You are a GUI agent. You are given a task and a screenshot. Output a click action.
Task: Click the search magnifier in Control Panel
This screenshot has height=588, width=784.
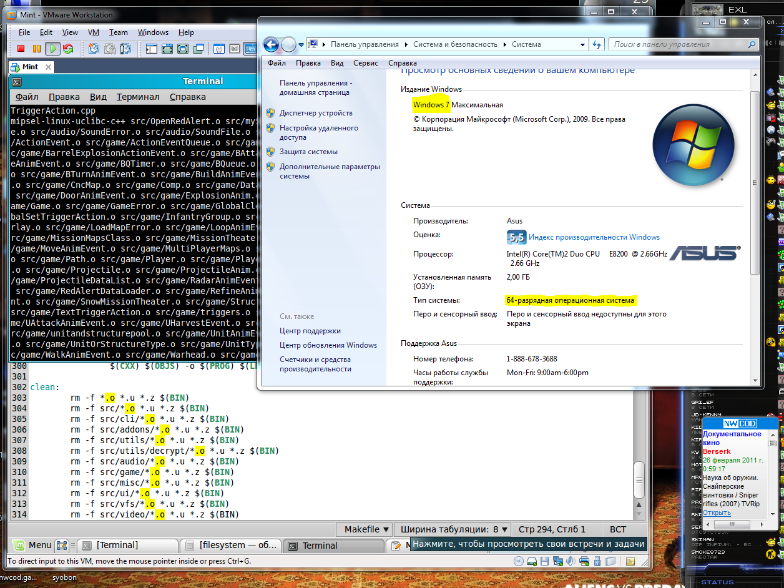point(752,44)
